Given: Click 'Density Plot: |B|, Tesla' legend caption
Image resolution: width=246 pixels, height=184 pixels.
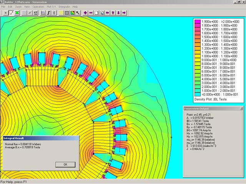Looking at the screenshot, I should click(211, 99).
